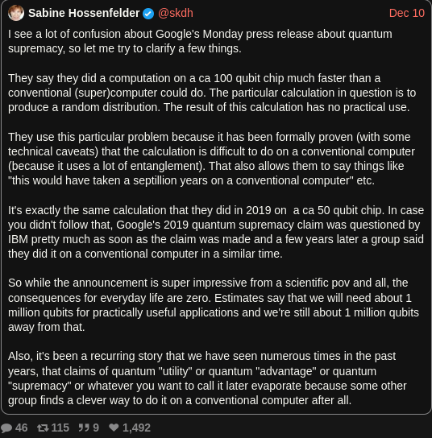Click the quoted 'septillion years' sentence line

[x=191, y=180]
